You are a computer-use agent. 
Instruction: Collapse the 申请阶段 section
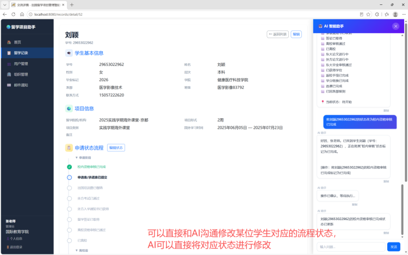pos(83,157)
